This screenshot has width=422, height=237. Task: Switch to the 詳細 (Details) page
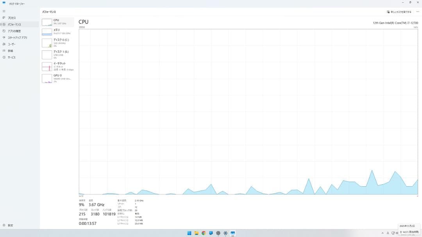(10, 51)
